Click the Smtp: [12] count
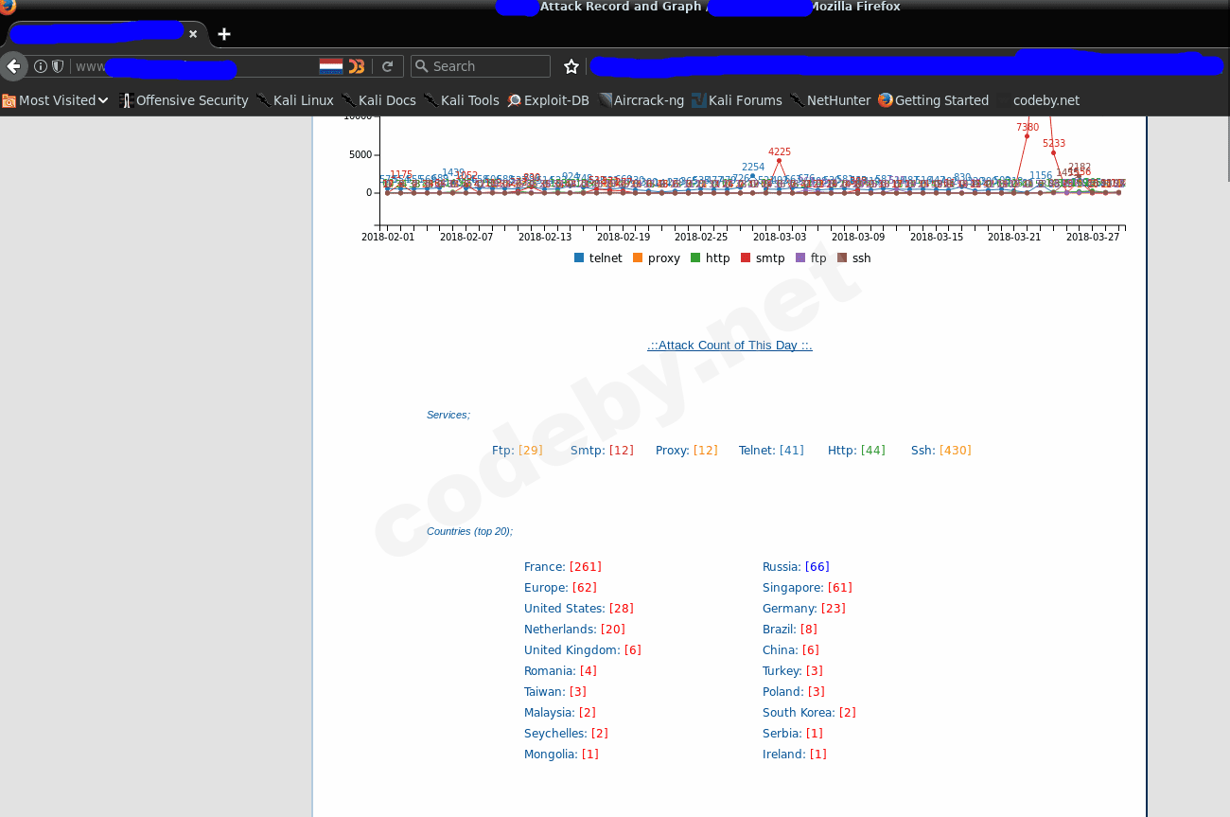The width and height of the screenshot is (1230, 817). click(x=602, y=451)
